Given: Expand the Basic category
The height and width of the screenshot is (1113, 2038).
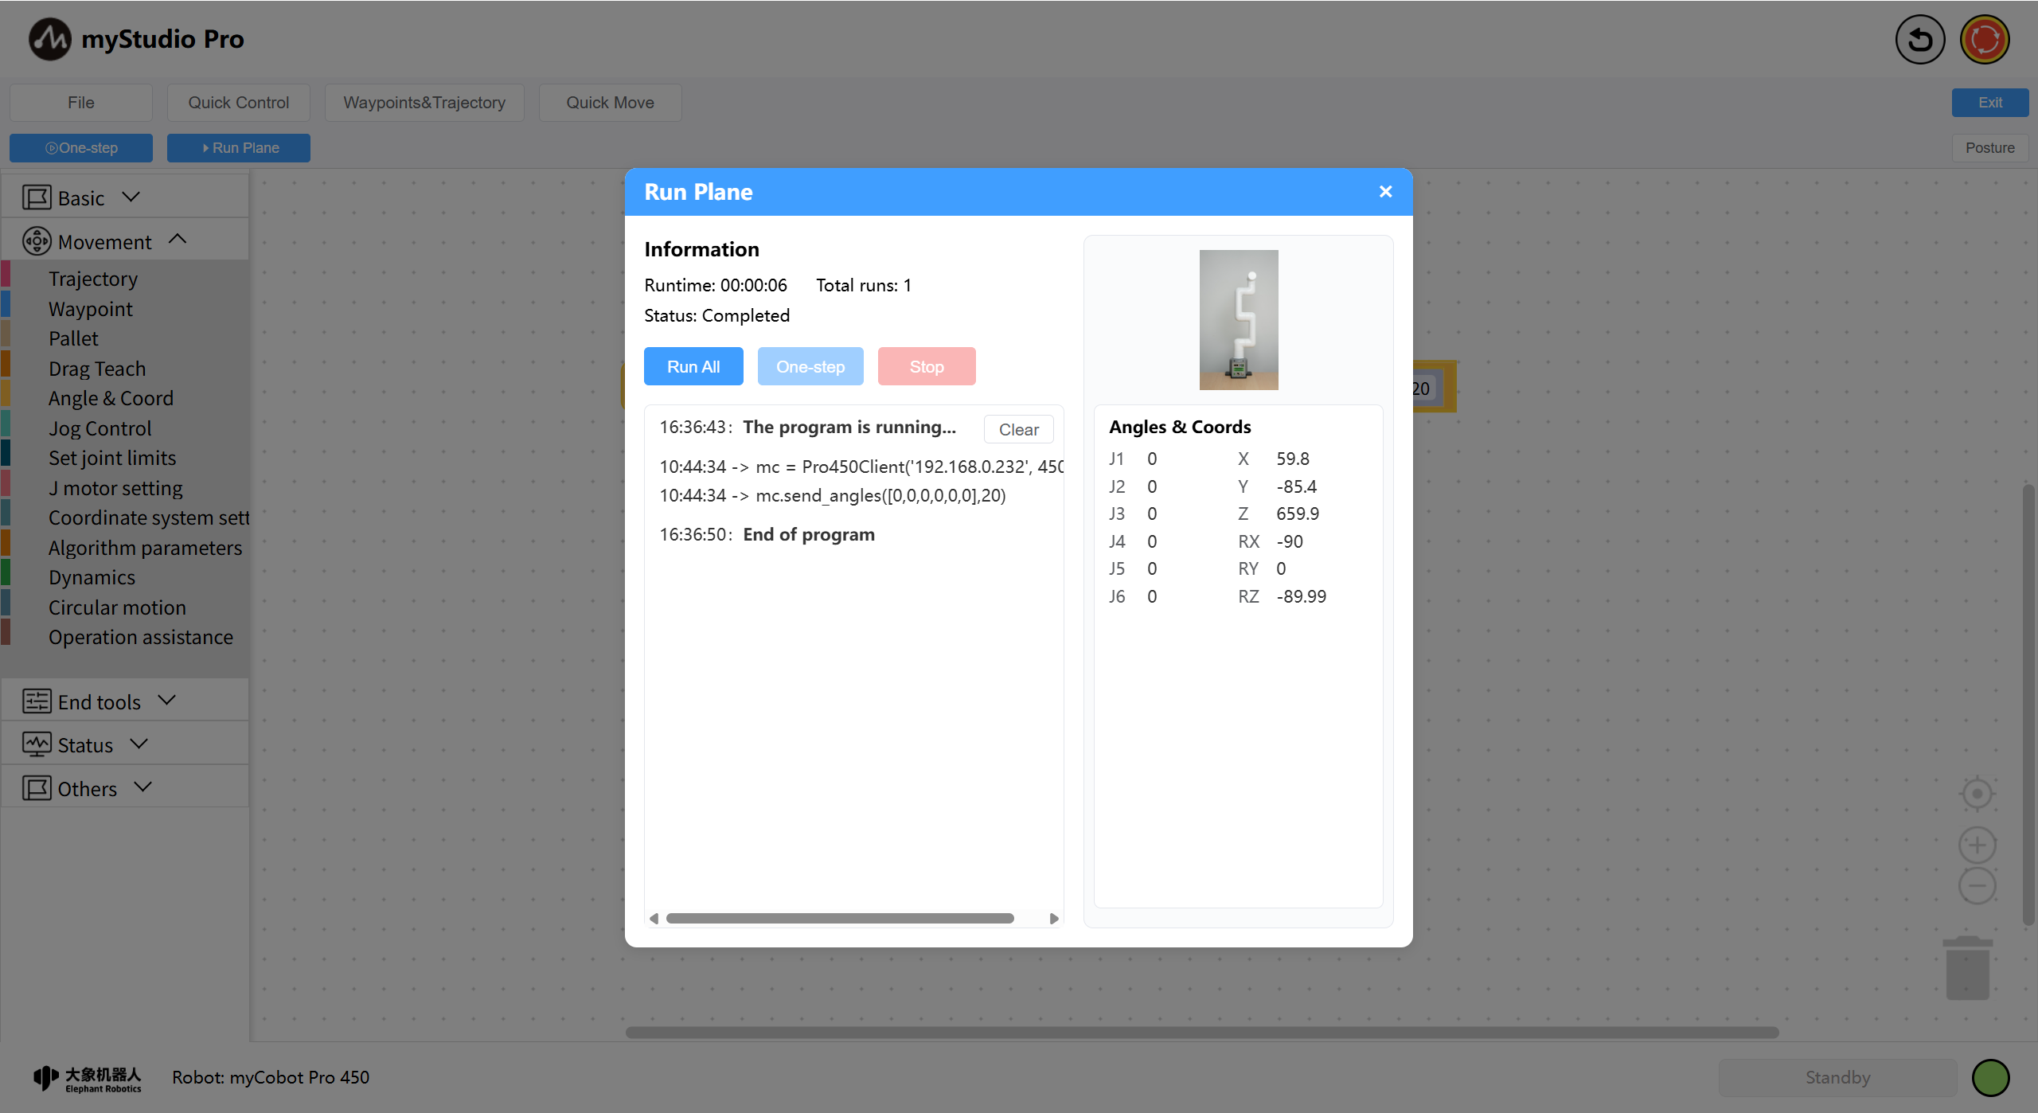Looking at the screenshot, I should tap(82, 197).
